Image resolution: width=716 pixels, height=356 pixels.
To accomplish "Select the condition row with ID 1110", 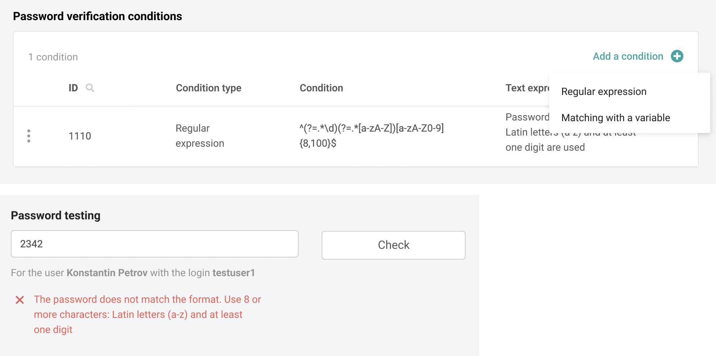I will click(x=252, y=136).
